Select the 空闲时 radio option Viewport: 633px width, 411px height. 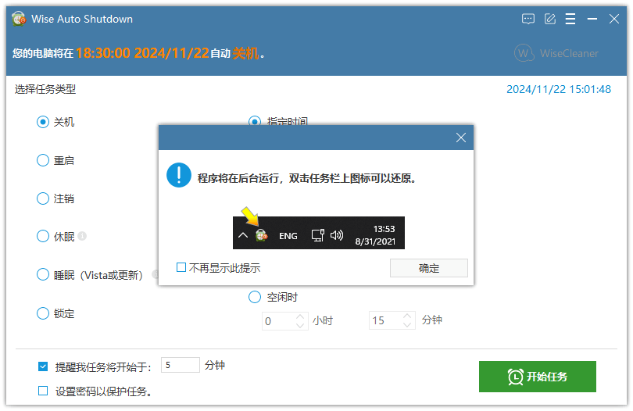coord(254,297)
